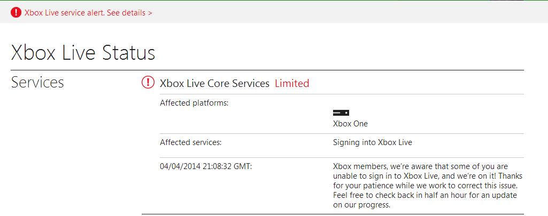Select the 'Xbox One' platform label
This screenshot has height=216, width=548.
(x=350, y=124)
